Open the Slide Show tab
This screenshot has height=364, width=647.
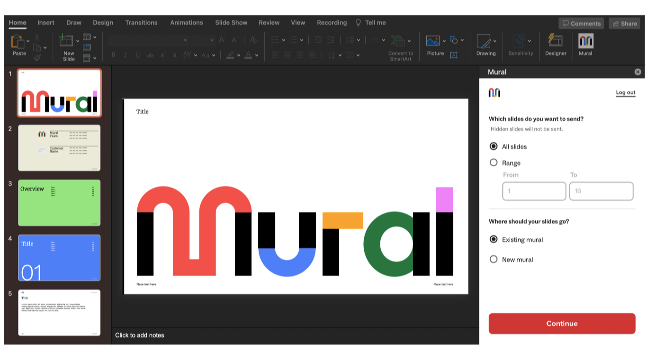click(x=231, y=23)
